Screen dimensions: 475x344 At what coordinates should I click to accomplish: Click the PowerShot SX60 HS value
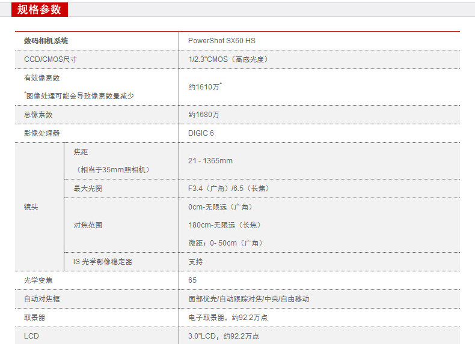click(x=221, y=41)
